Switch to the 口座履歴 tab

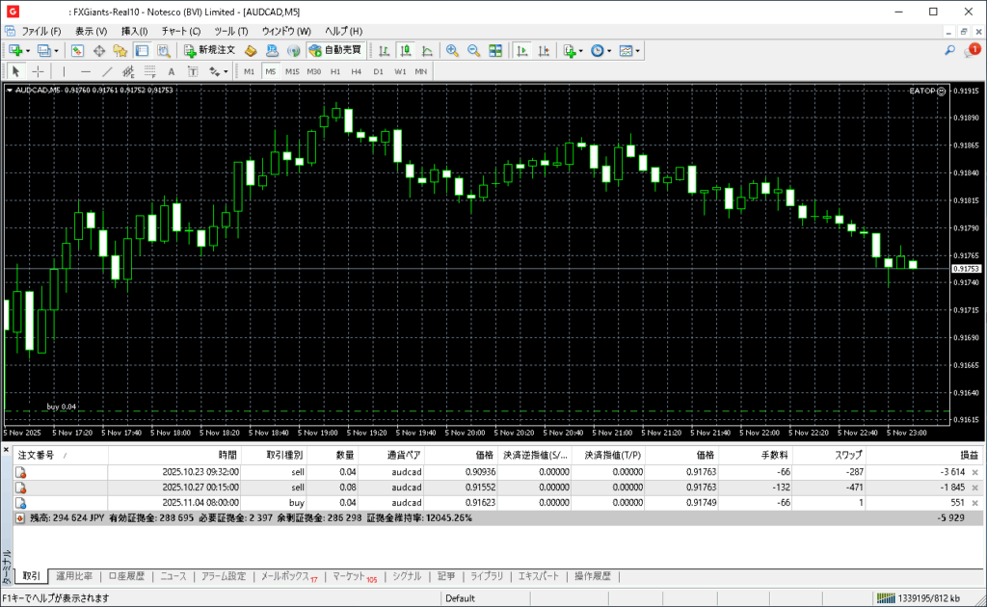(126, 576)
